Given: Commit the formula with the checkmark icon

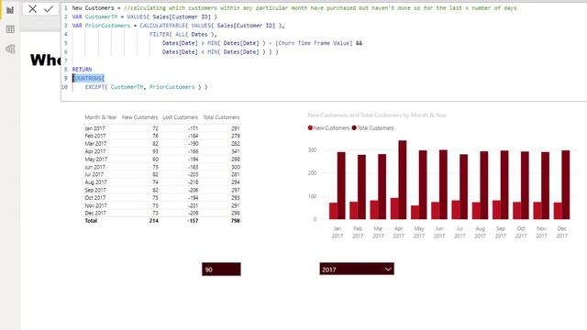Looking at the screenshot, I should point(49,9).
